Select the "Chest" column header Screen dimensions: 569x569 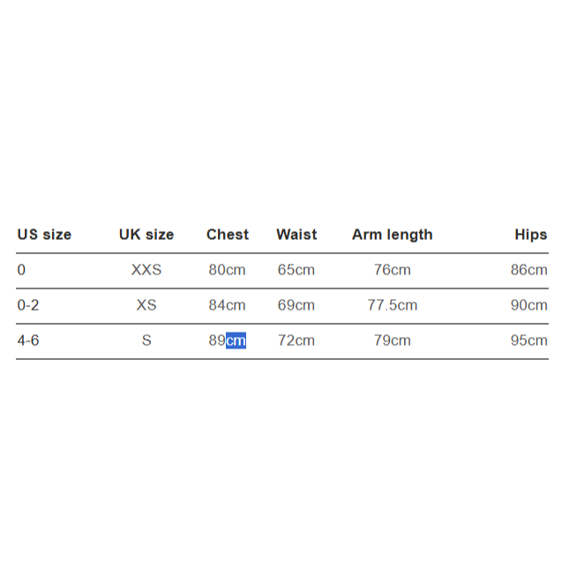[228, 235]
